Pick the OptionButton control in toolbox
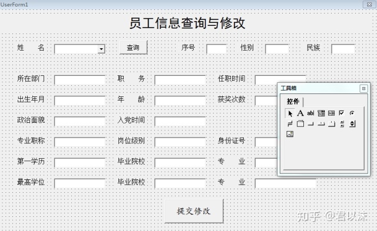Viewport: 377px width, 231px height. click(352, 113)
